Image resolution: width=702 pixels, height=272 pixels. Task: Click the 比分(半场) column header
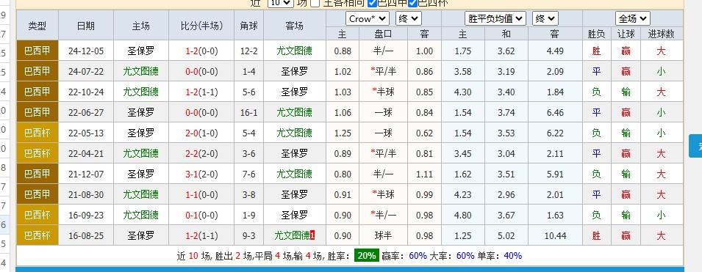coord(201,26)
